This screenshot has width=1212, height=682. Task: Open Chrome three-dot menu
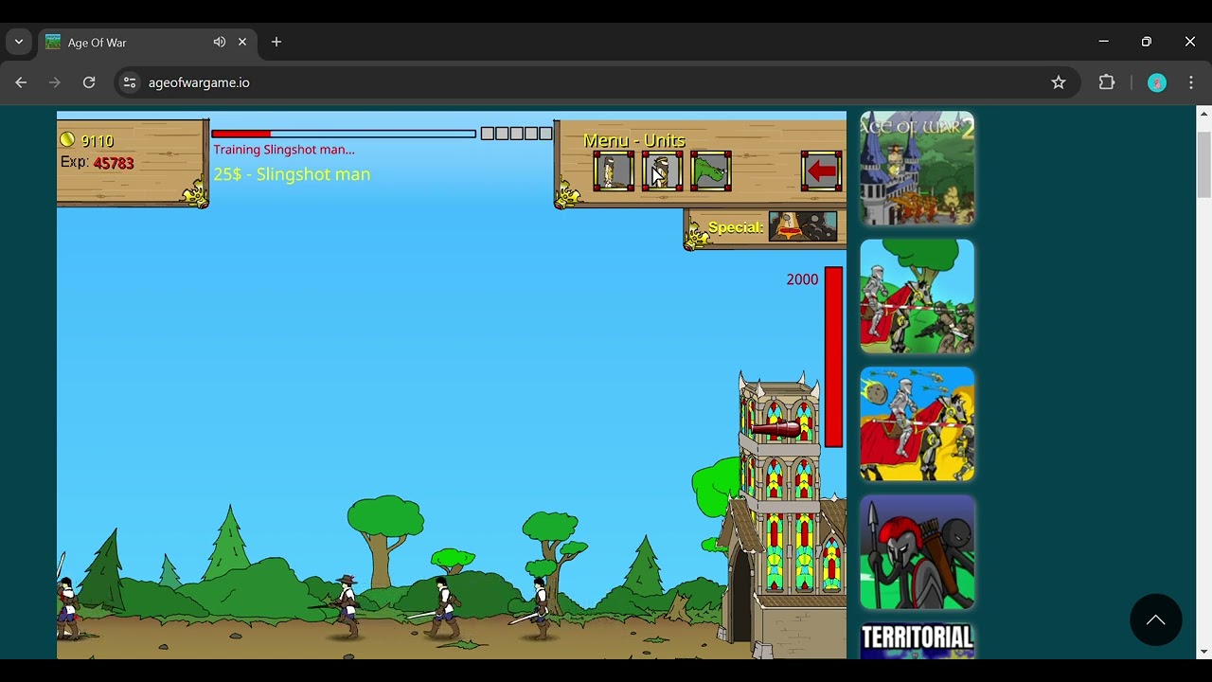pos(1191,82)
